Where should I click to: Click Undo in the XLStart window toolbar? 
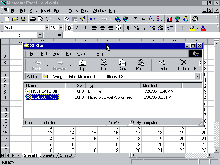point(162,65)
